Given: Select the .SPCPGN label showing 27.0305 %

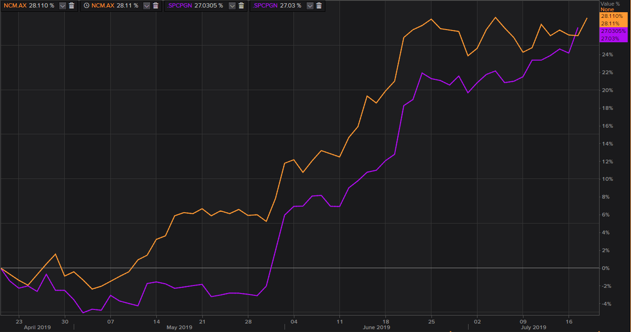Looking at the screenshot, I should click(x=178, y=6).
